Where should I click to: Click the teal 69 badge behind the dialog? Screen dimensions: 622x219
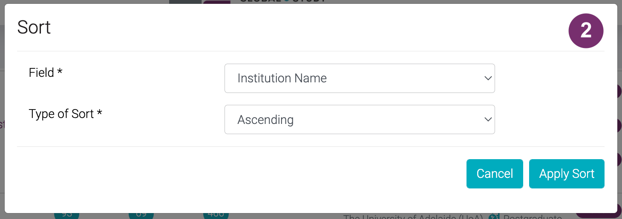click(x=141, y=215)
